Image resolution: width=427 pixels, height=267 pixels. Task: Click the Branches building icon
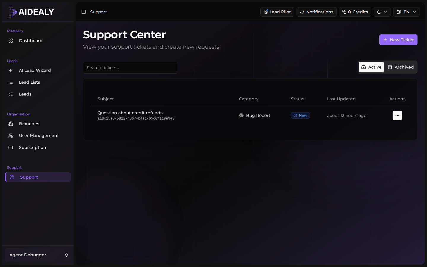coord(11,124)
